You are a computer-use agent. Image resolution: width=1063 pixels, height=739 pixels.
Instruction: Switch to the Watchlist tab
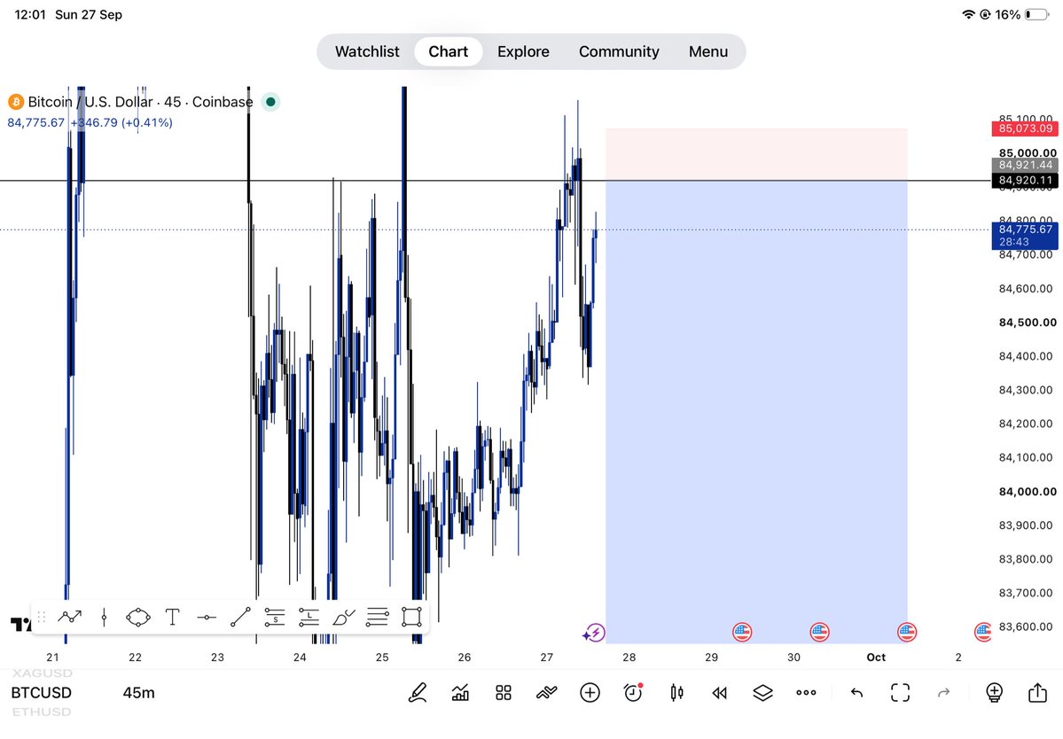[367, 51]
